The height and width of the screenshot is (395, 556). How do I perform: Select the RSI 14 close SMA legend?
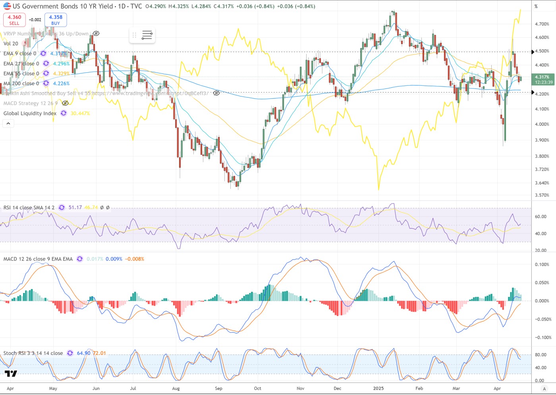(x=29, y=207)
